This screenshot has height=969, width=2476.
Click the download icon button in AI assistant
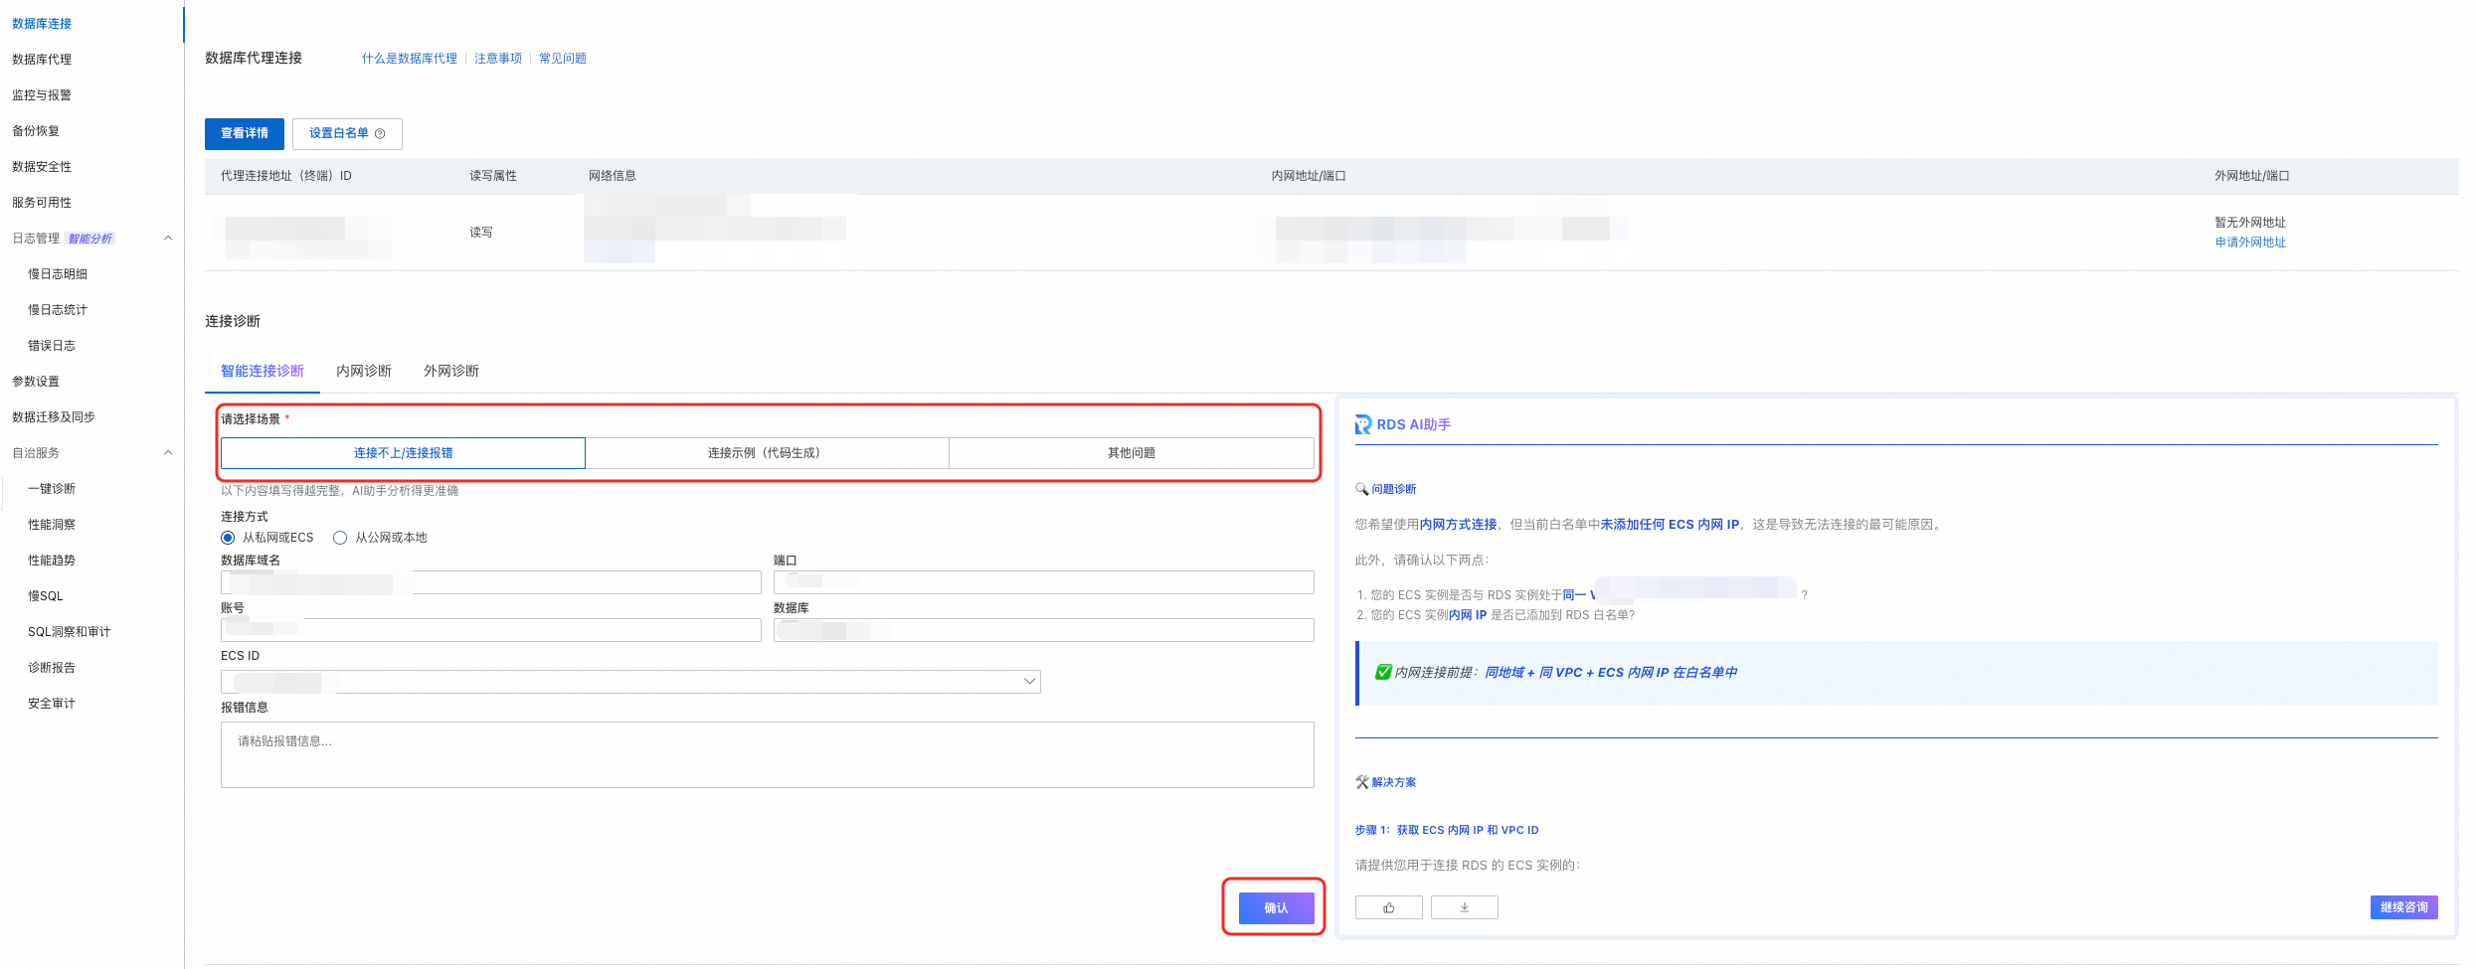1464,907
